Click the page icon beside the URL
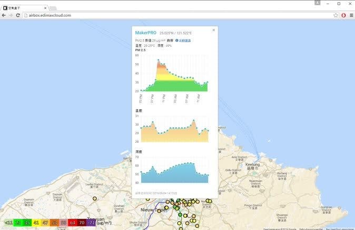Image resolution: width=355 pixels, height=230 pixels. [26, 15]
